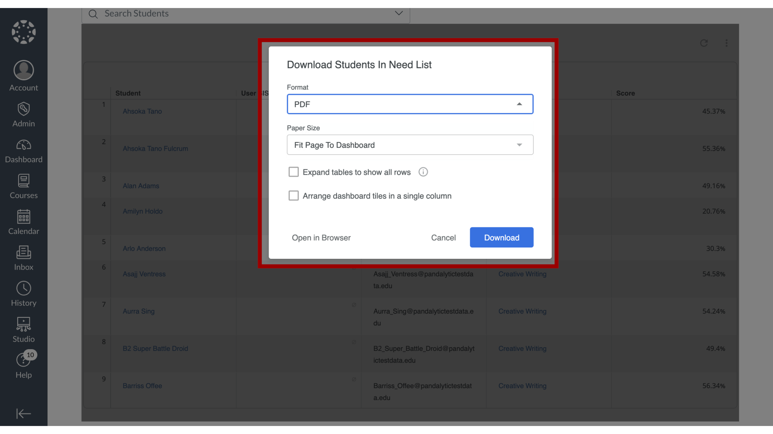Screen dimensions: 773x434
Task: Open Format dropdown to change file type
Action: 410,104
